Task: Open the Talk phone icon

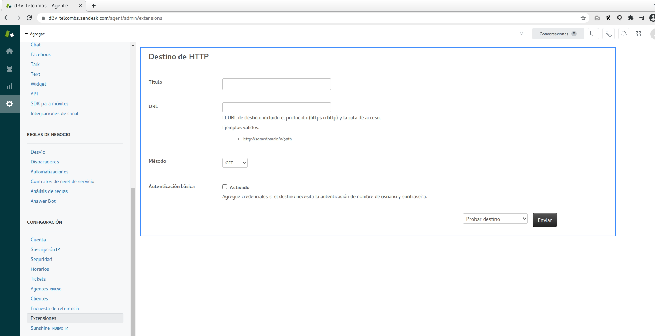Action: (608, 34)
